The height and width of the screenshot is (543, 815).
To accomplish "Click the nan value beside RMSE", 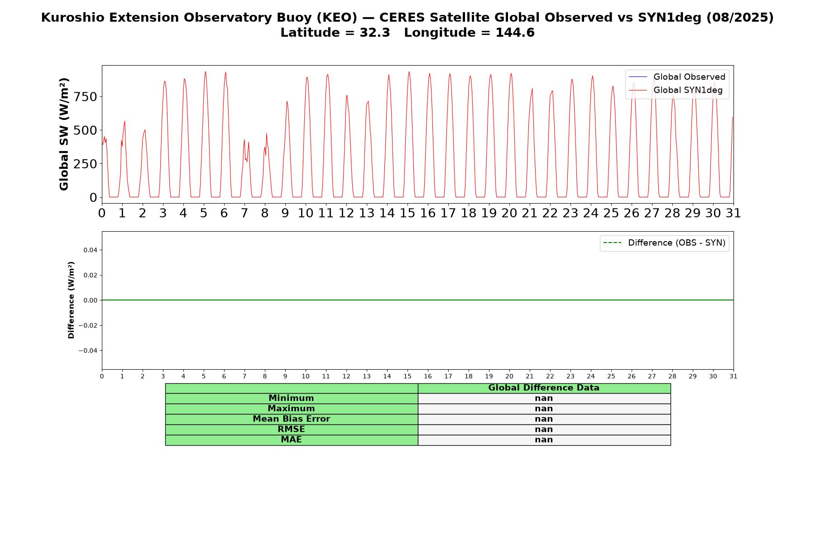I will click(544, 429).
